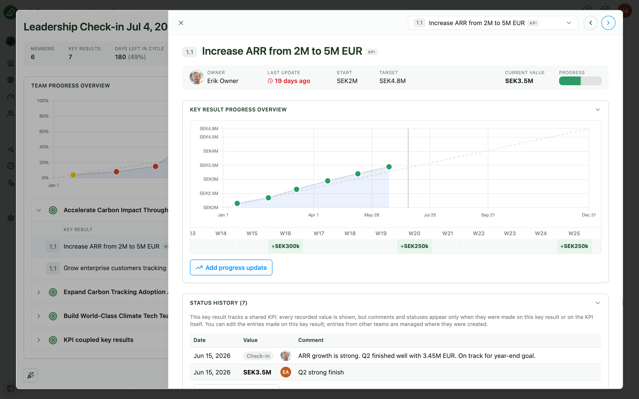Open the trend-plus icon in sidebar
639x399 pixels.
pos(11,149)
